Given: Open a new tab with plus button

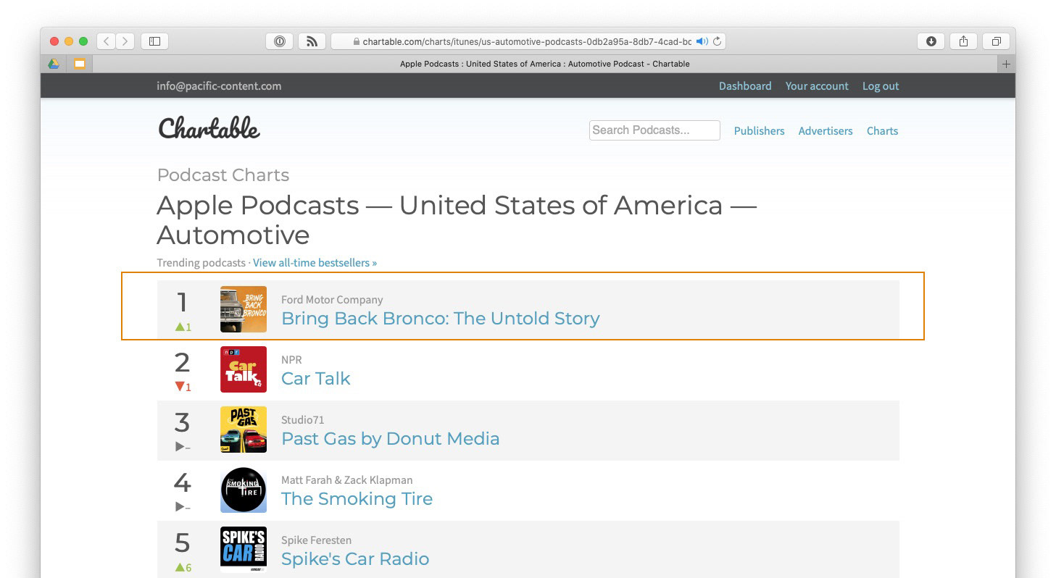Looking at the screenshot, I should (x=1006, y=64).
